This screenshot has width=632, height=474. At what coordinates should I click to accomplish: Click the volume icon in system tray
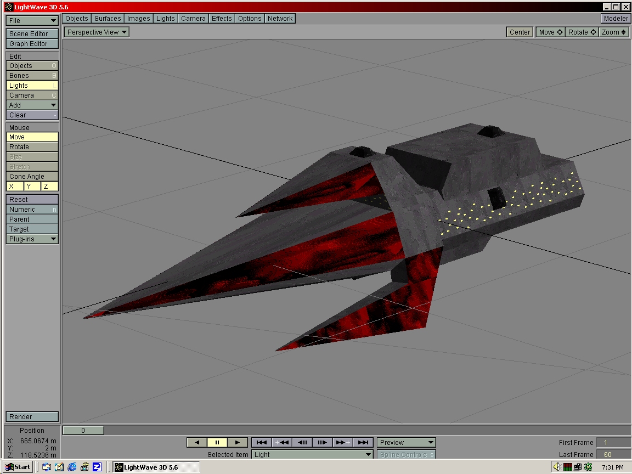557,467
